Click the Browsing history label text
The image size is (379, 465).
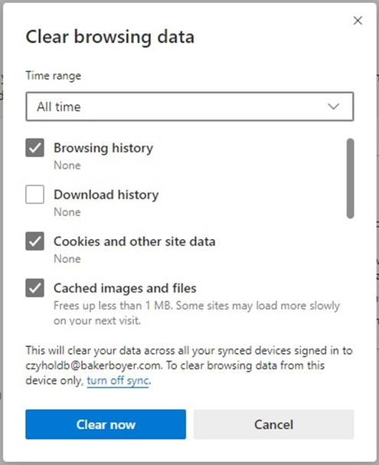point(103,148)
